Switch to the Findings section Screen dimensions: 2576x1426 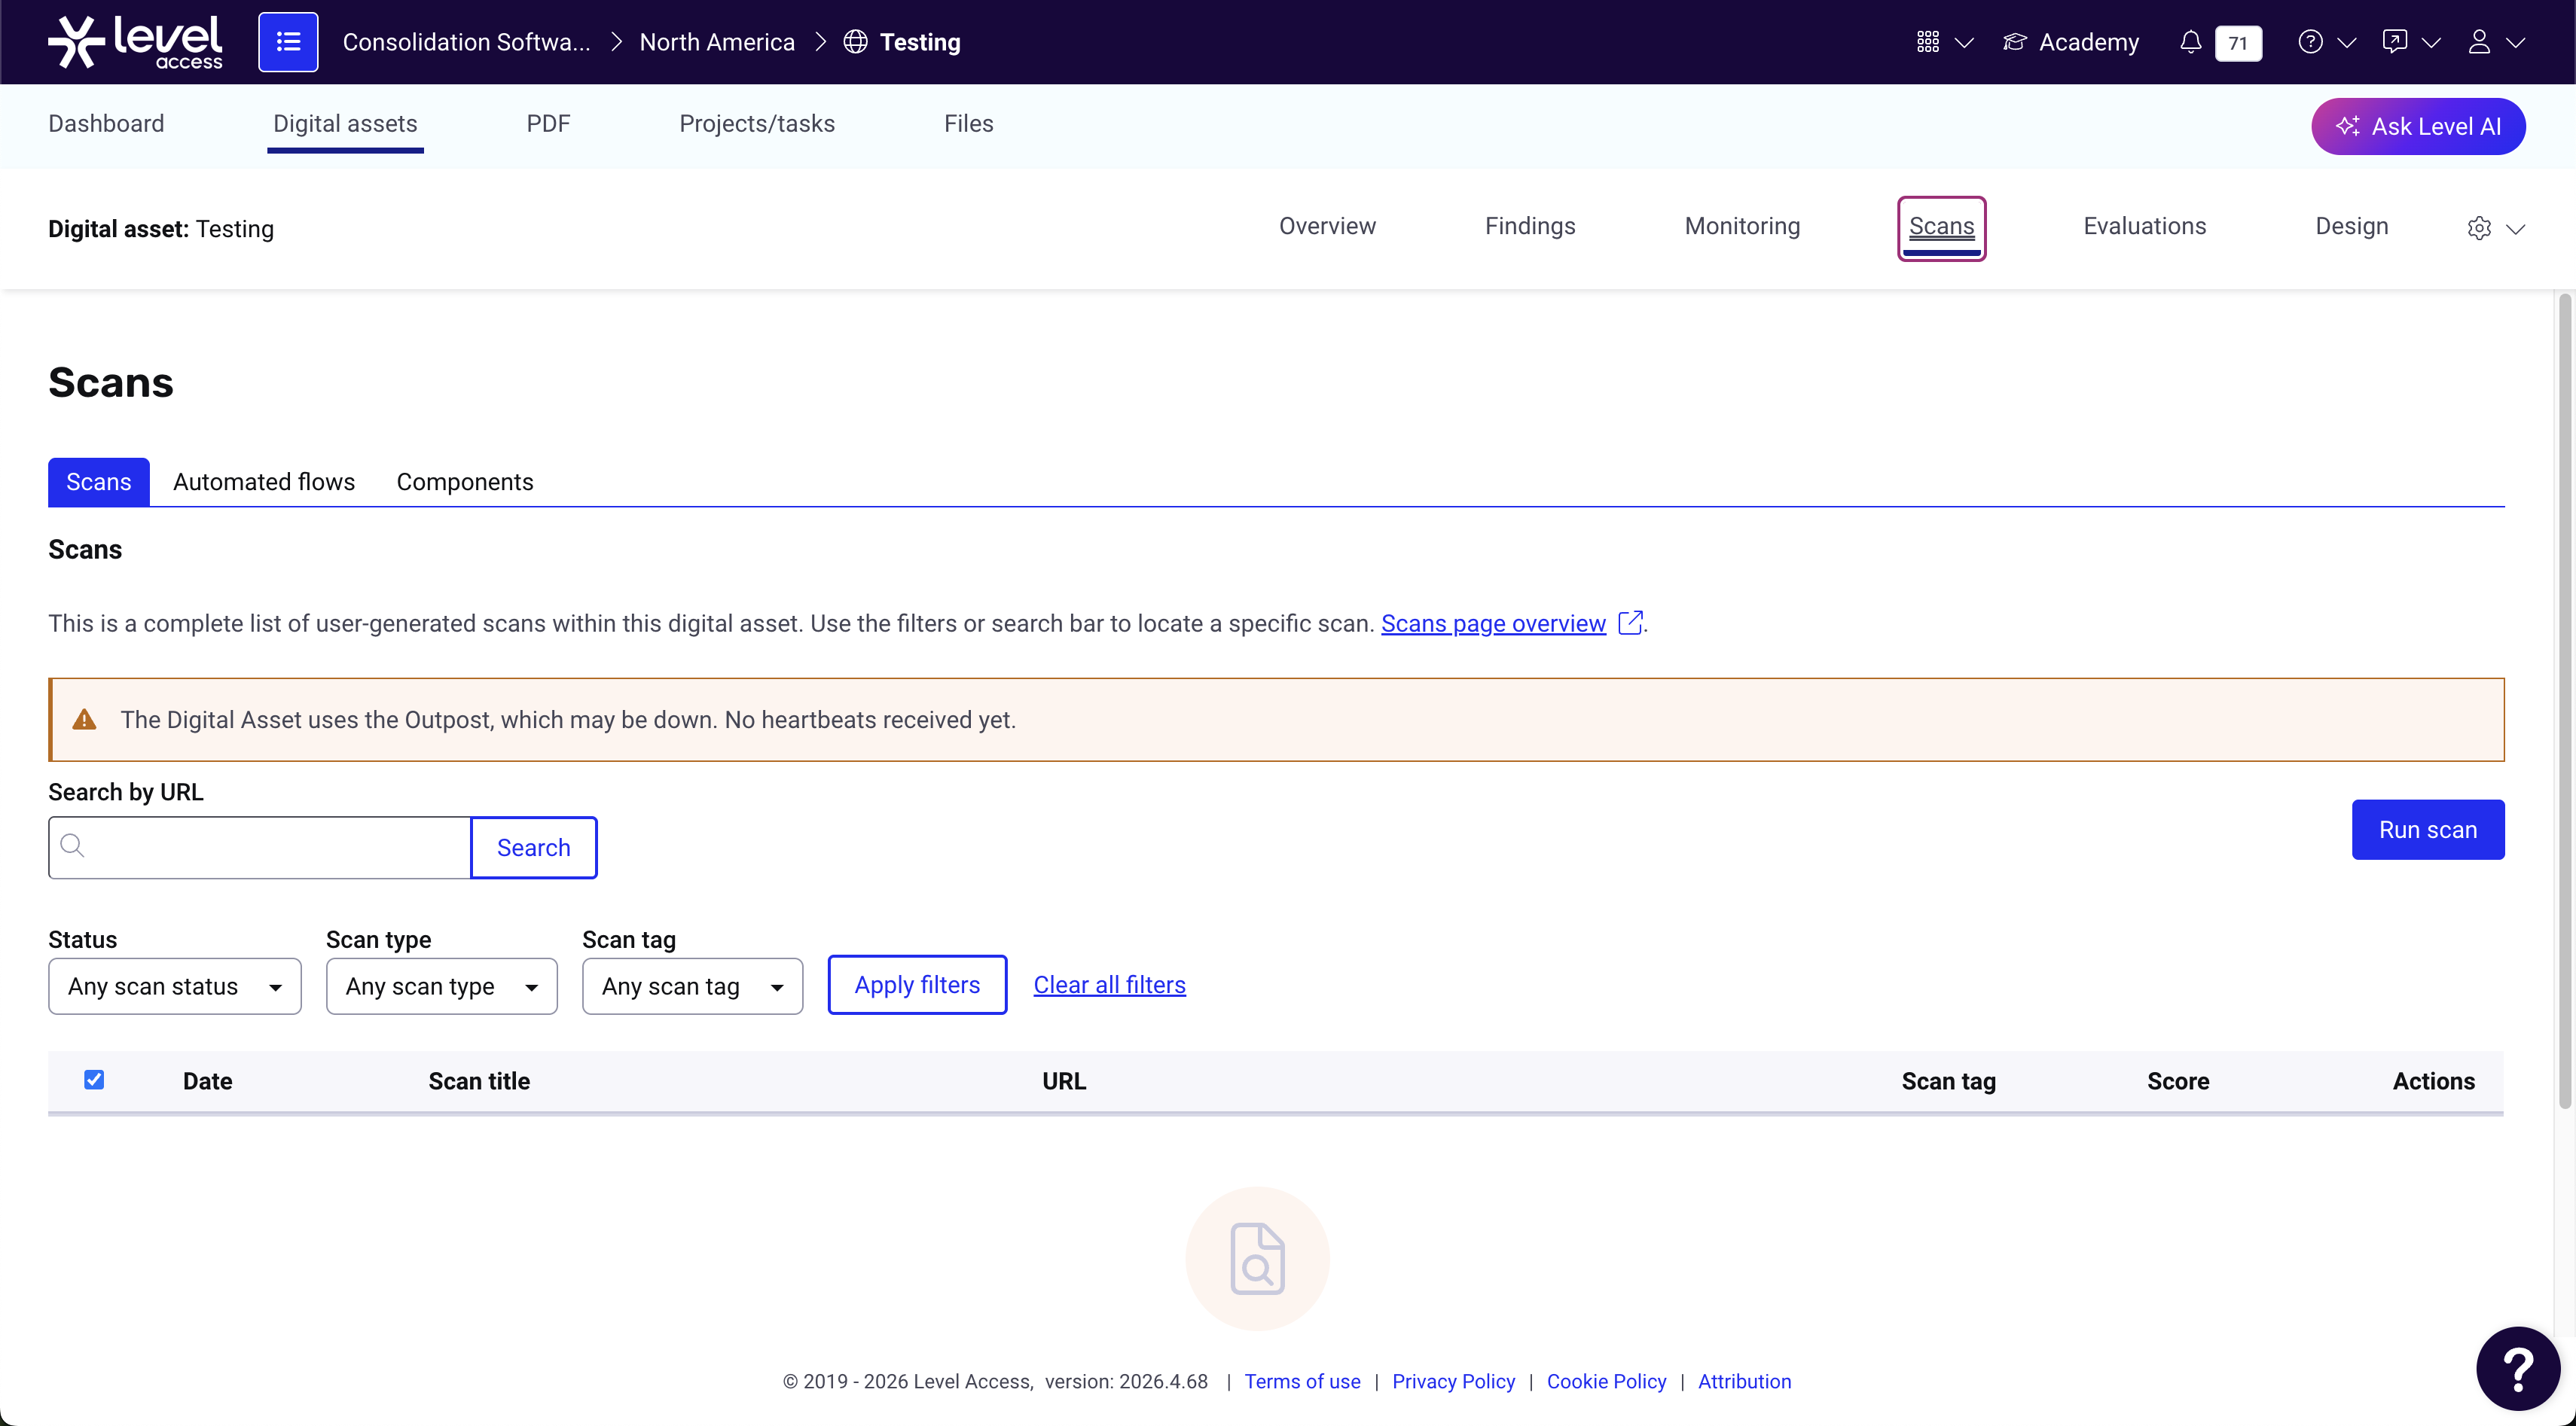point(1530,226)
